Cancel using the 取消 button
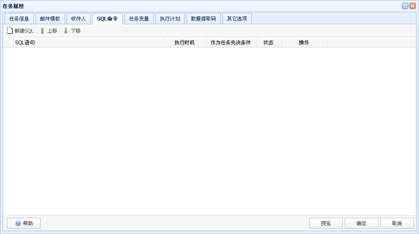Viewport: 419px width, 234px height. tap(396, 223)
